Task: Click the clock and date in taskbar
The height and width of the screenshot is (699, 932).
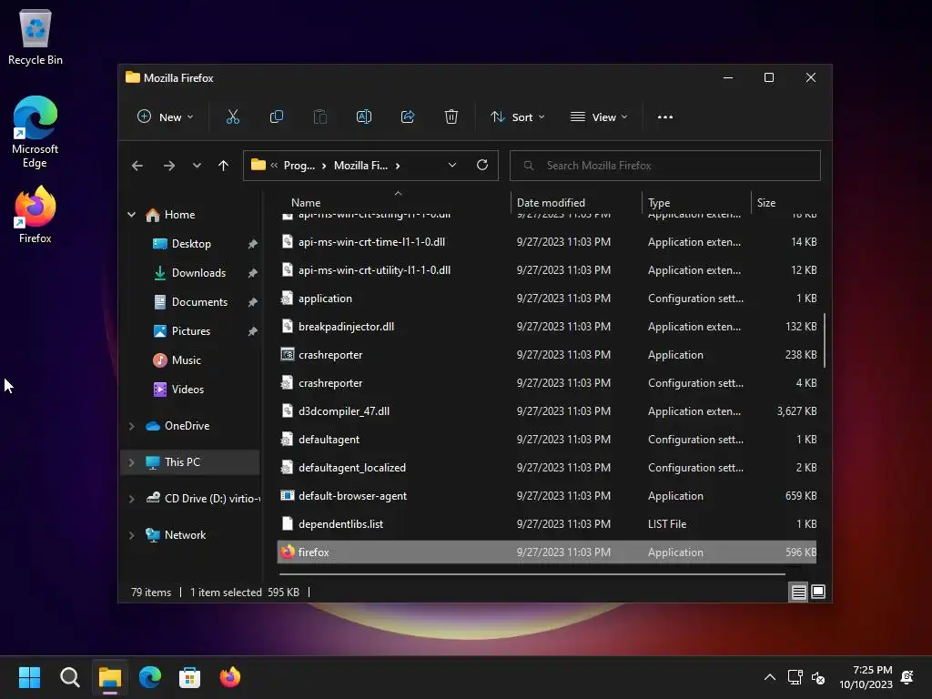Action: (x=866, y=677)
